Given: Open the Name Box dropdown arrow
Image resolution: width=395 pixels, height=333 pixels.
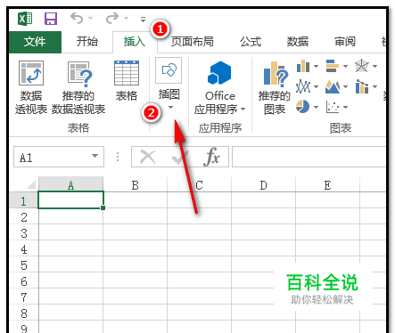Looking at the screenshot, I should [x=95, y=156].
